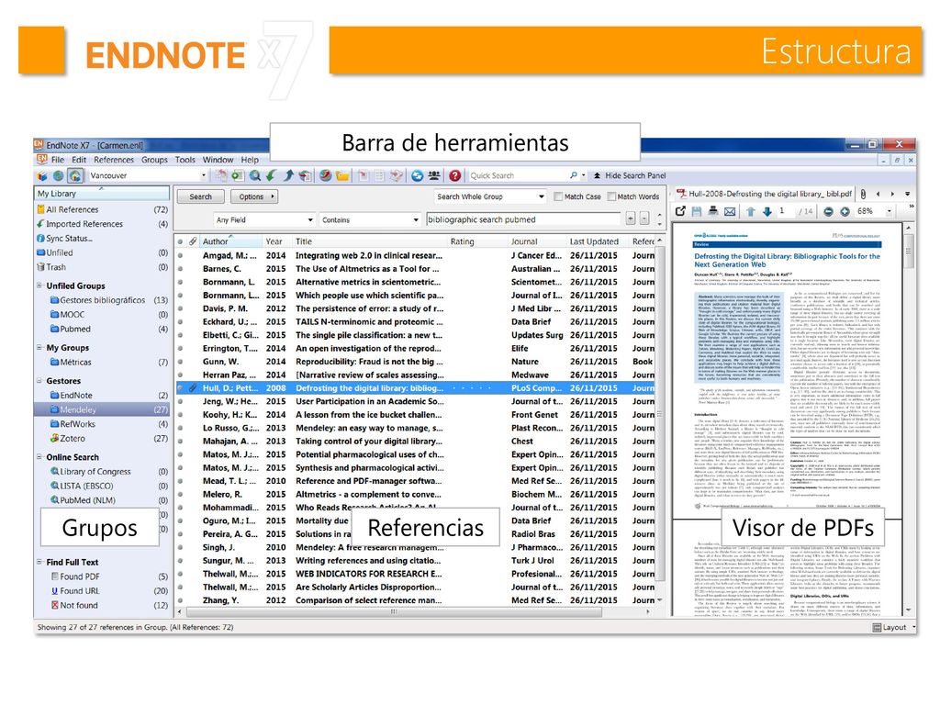Click Hide Search Panel
Image resolution: width=940 pixels, height=705 pixels.
click(630, 175)
